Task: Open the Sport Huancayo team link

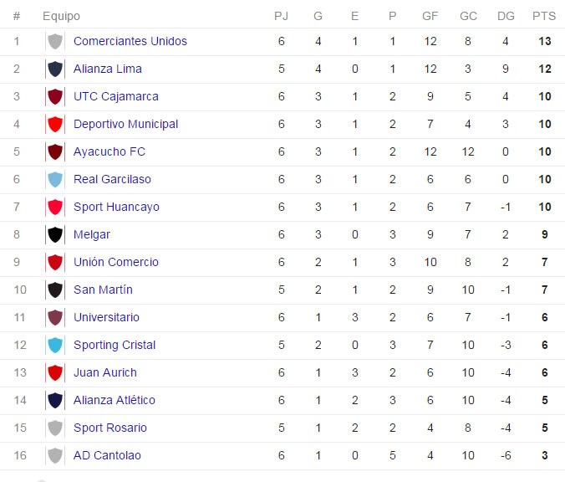Action: (x=116, y=207)
